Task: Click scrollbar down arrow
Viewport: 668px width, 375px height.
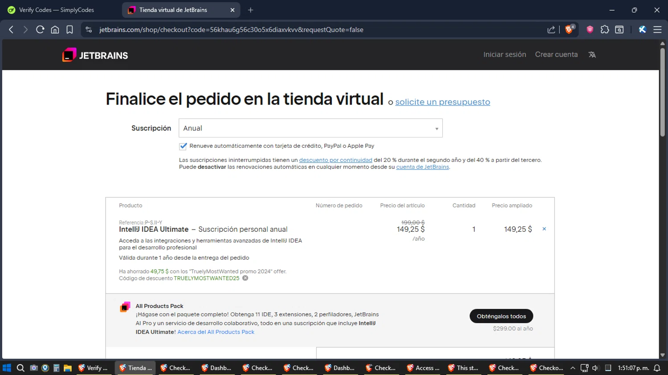Action: pos(662,355)
